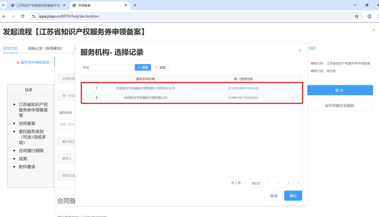
Task: Bookmark this page with star icon
Action: [357, 16]
